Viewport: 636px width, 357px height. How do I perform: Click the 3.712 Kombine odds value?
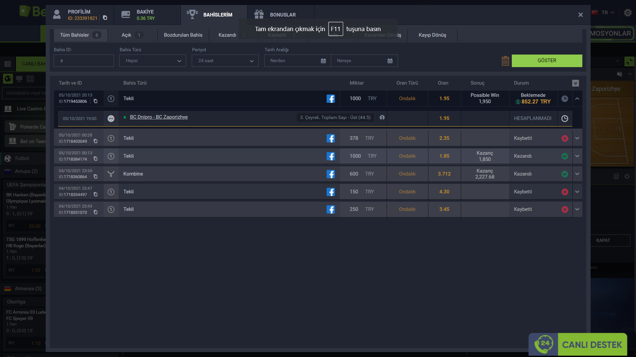pyautogui.click(x=444, y=174)
